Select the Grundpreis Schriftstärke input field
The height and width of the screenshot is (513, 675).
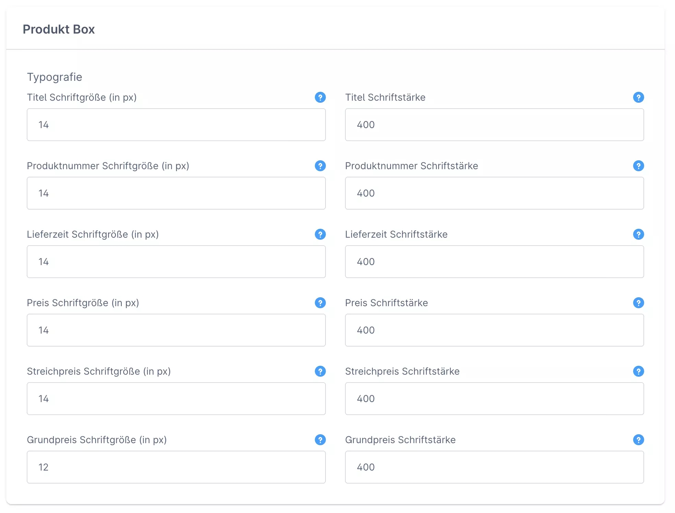[x=494, y=467]
